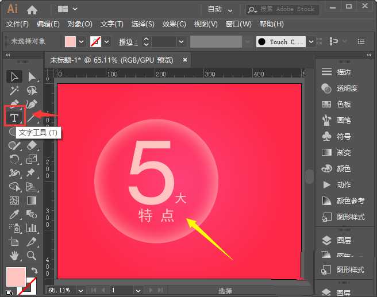Viewport: 377px width, 297px height.
Task: Select the Zoom magnifier tool
Action: [x=32, y=255]
